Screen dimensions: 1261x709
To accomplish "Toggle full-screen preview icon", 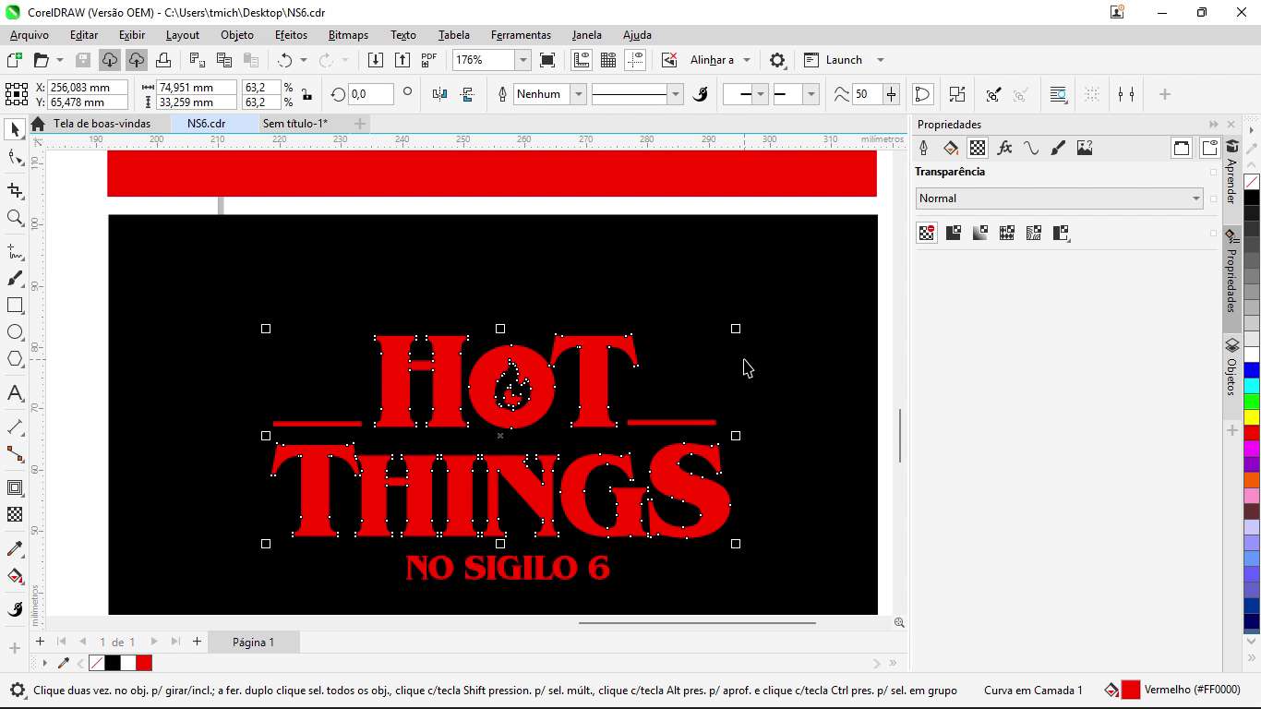I will tap(547, 60).
